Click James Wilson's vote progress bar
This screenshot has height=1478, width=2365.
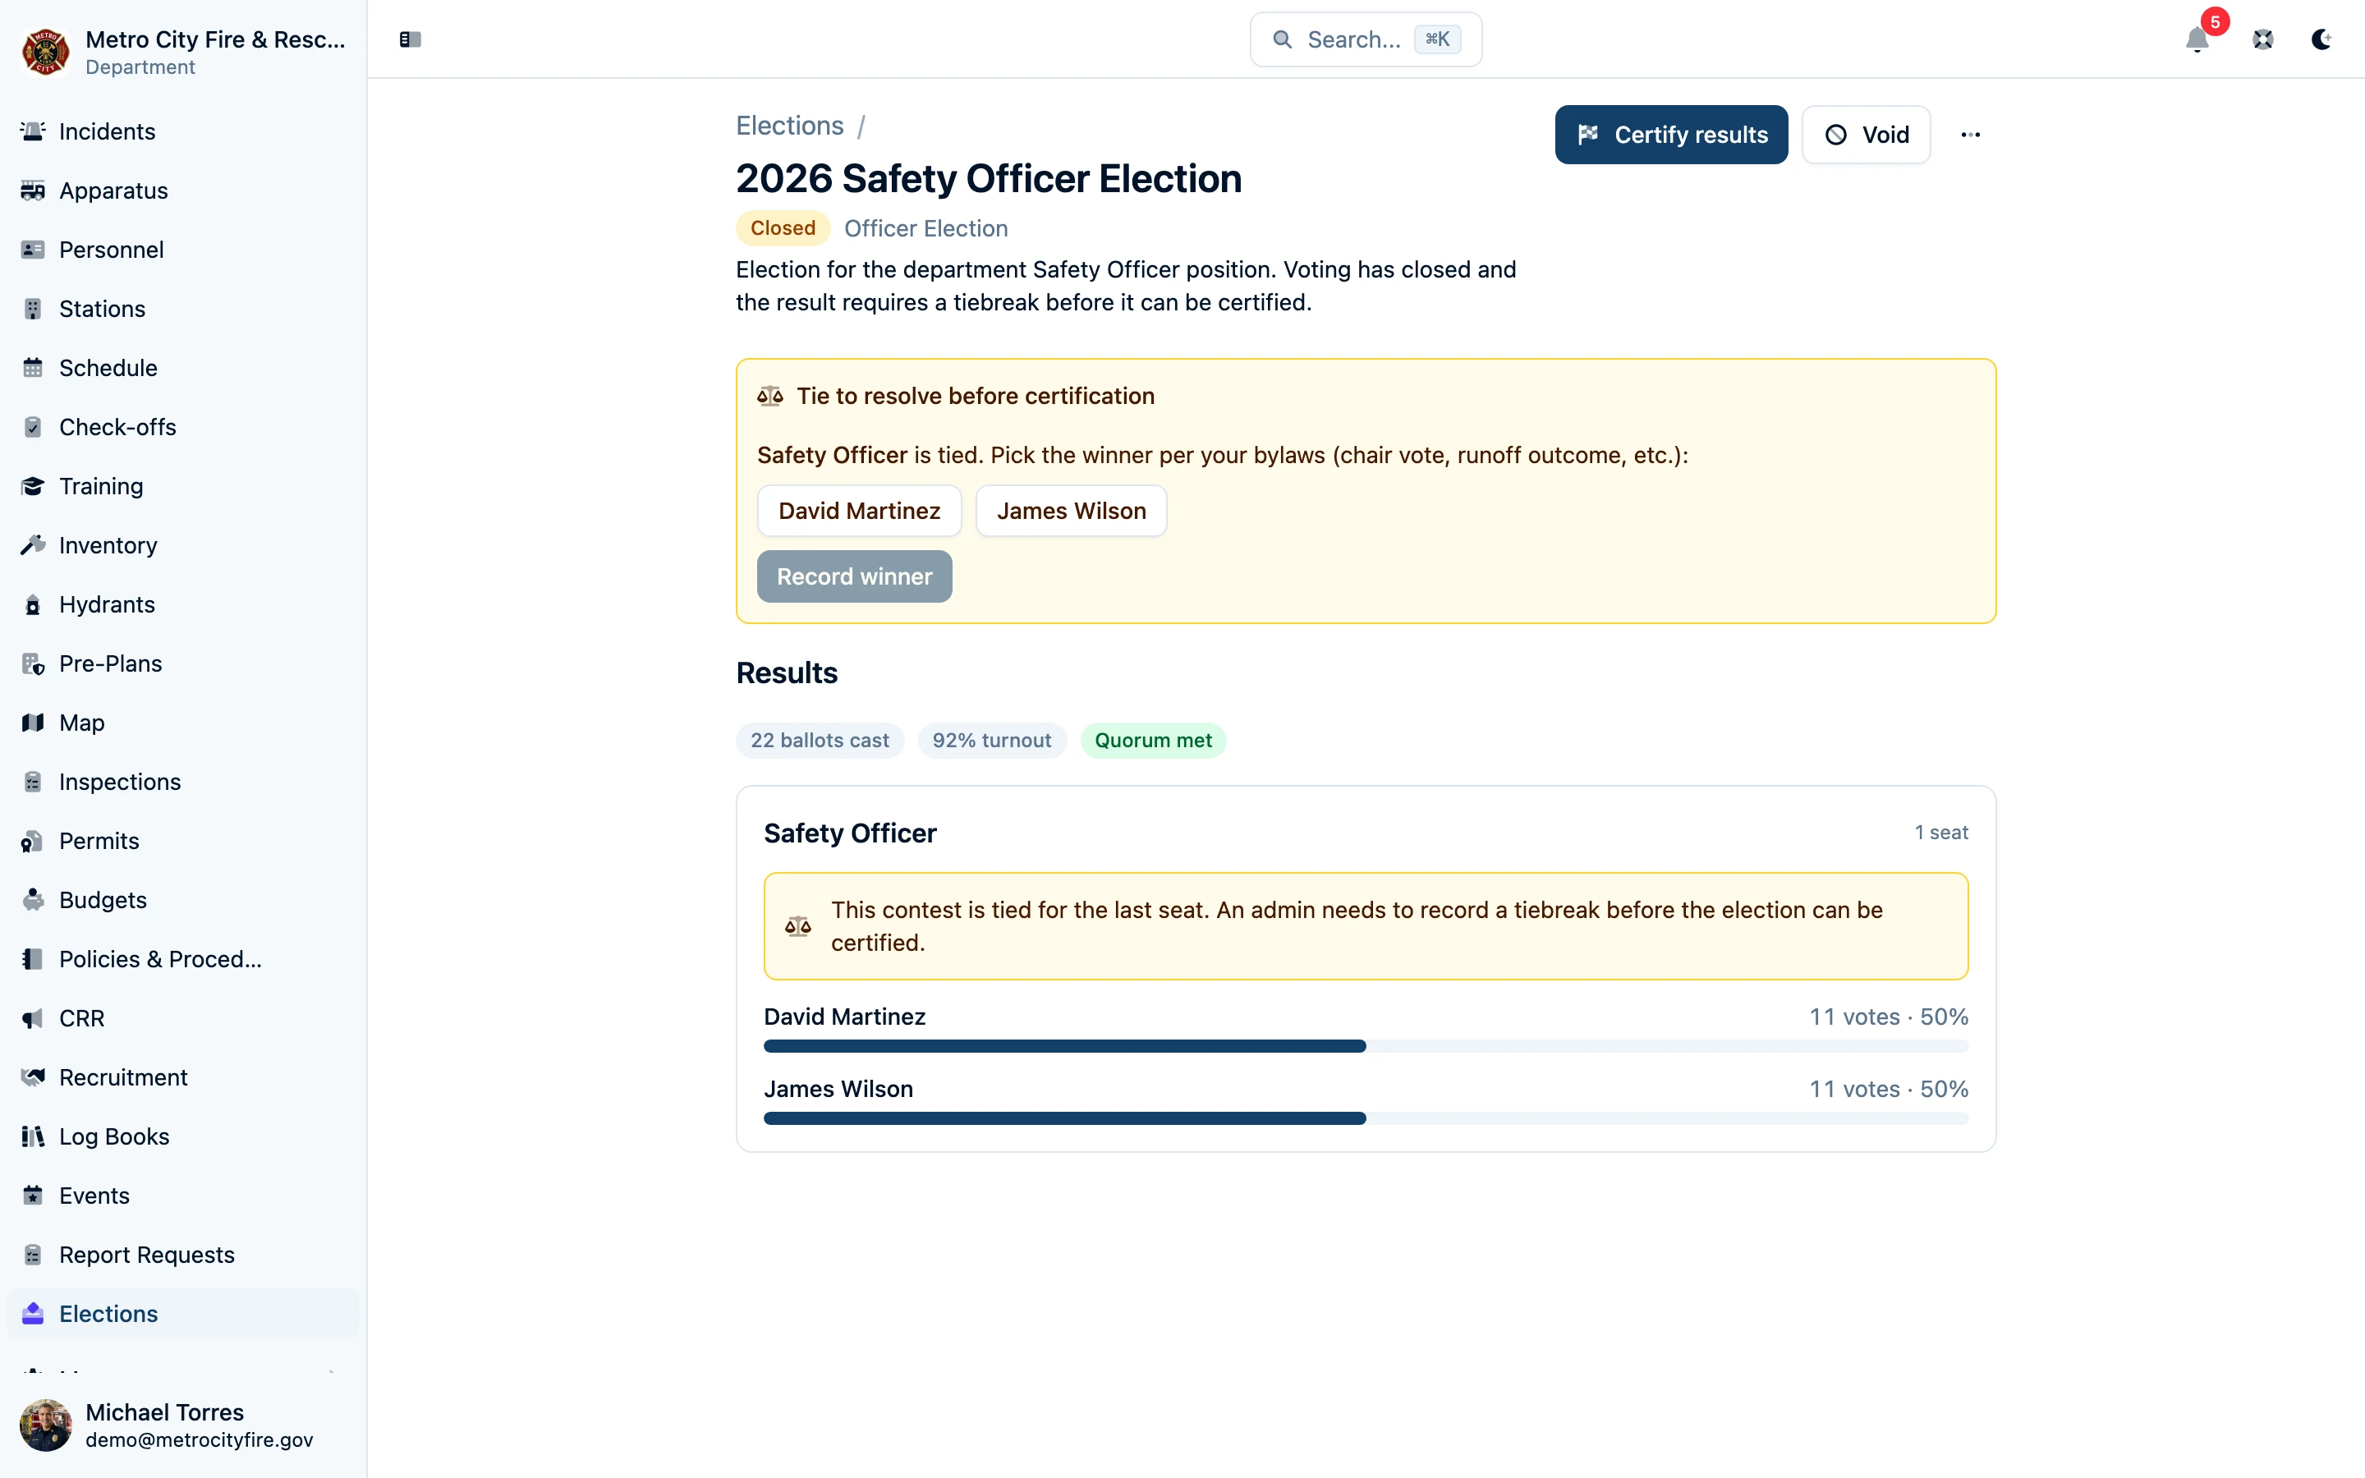(1366, 1118)
